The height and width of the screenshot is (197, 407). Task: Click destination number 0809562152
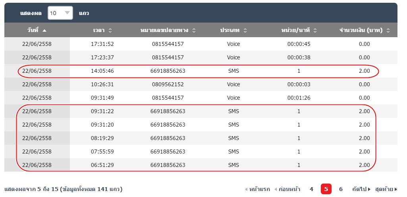point(168,84)
